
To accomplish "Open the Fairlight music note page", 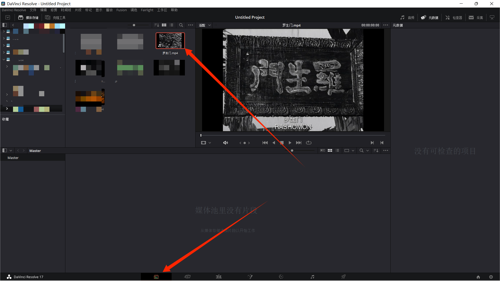I will (x=312, y=277).
